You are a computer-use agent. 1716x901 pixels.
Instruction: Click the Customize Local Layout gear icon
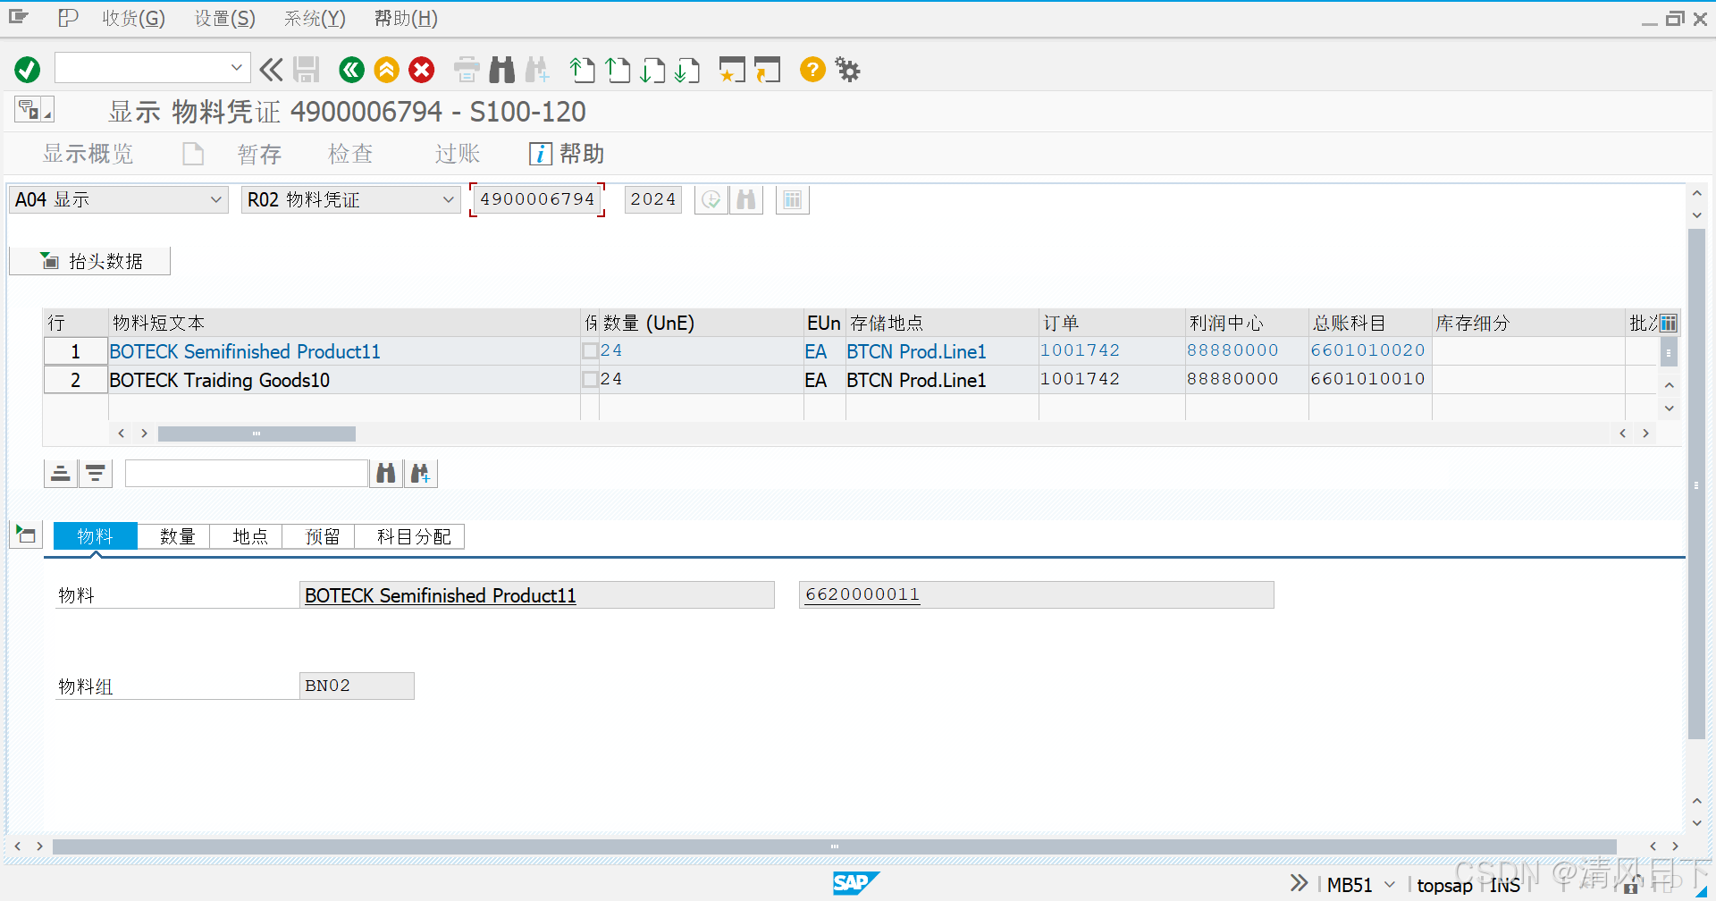coord(847,69)
